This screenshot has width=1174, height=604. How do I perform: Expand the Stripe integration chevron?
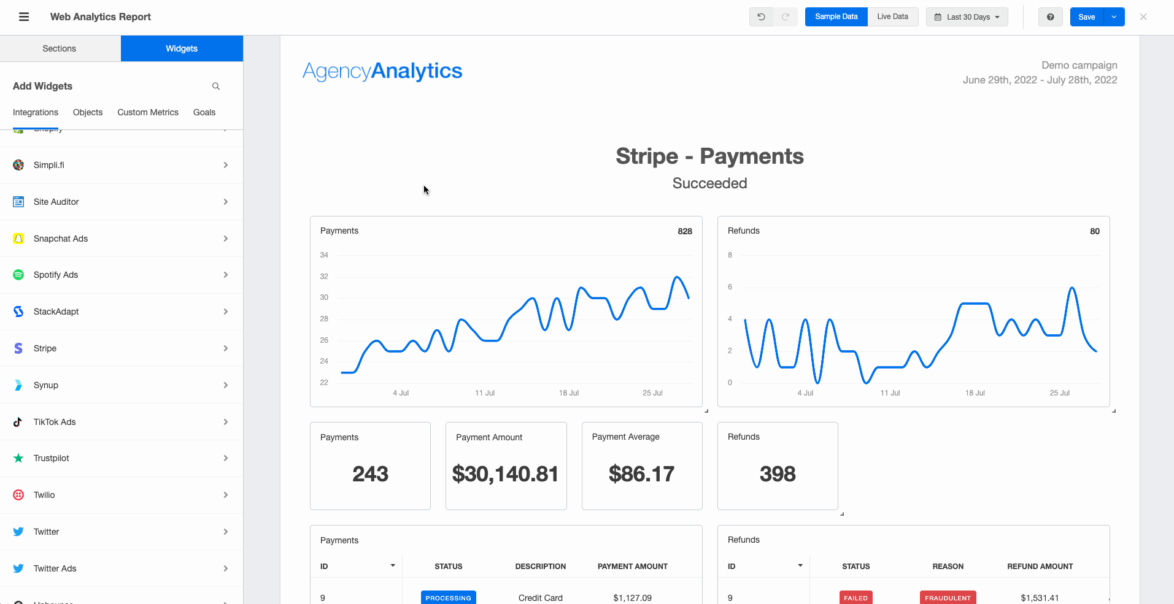click(x=225, y=348)
